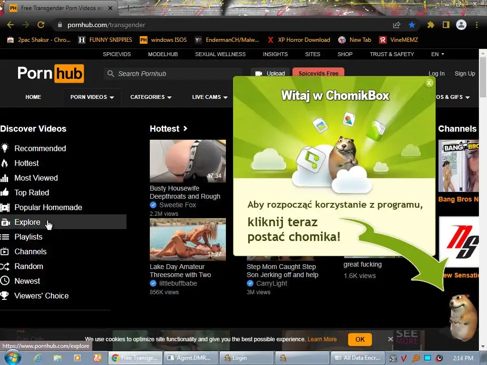The image size is (487, 365).
Task: Expand the PORN VIDEOS dropdown
Action: (92, 97)
